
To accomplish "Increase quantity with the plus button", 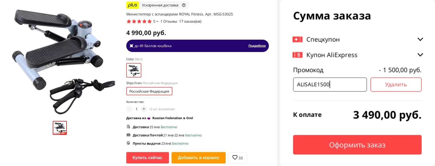I will (x=144, y=109).
